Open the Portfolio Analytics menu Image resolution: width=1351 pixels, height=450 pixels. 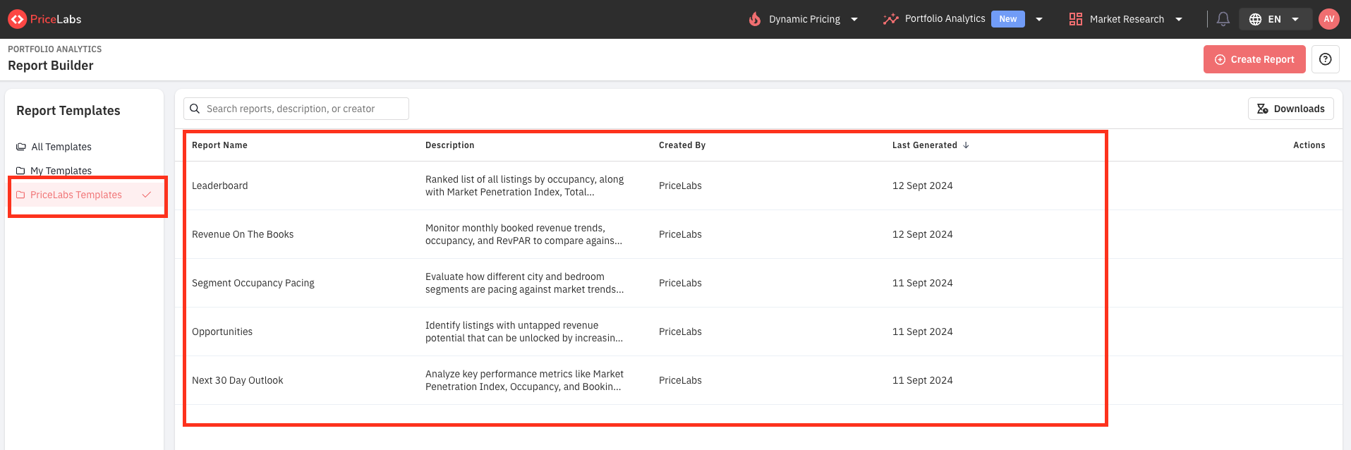point(945,18)
